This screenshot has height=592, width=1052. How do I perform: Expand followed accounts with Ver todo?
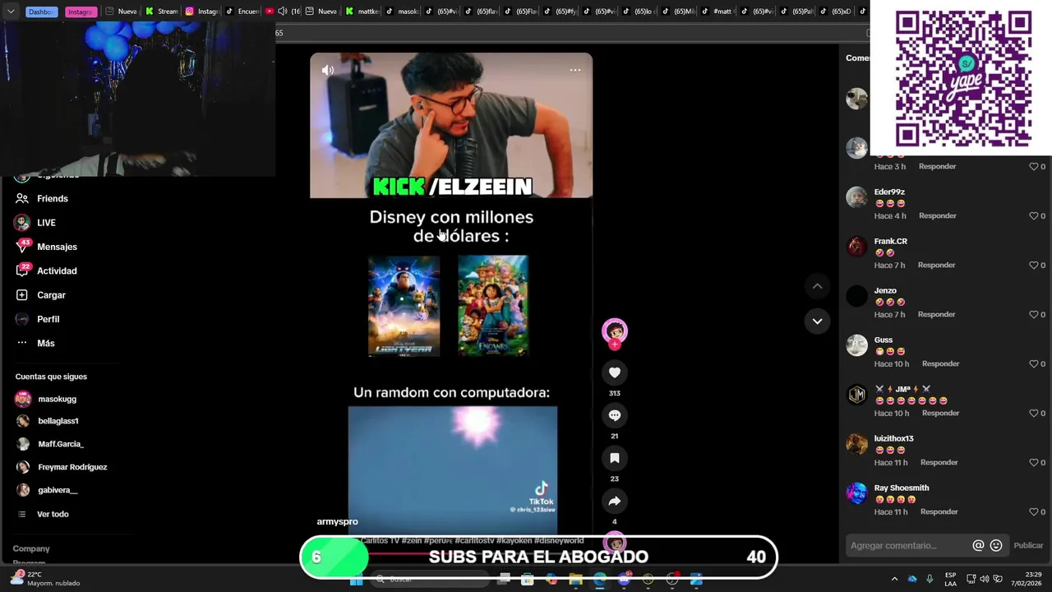pyautogui.click(x=43, y=514)
